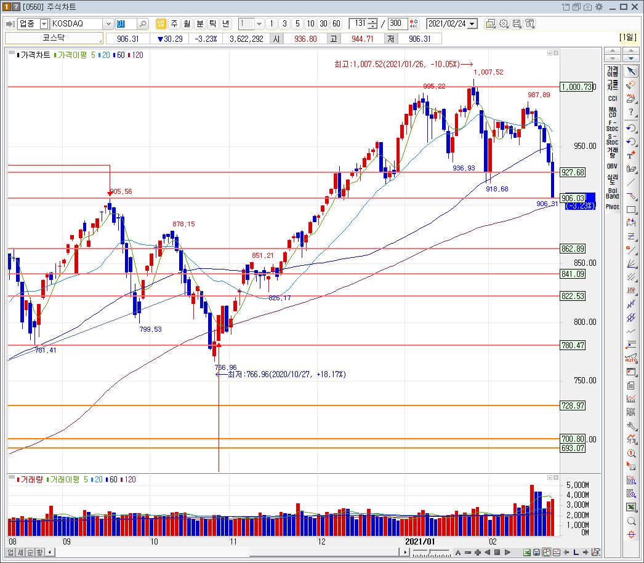Image resolution: width=644 pixels, height=563 pixels.
Task: Click the bottom bar Excel sheet icon
Action: click(527, 553)
